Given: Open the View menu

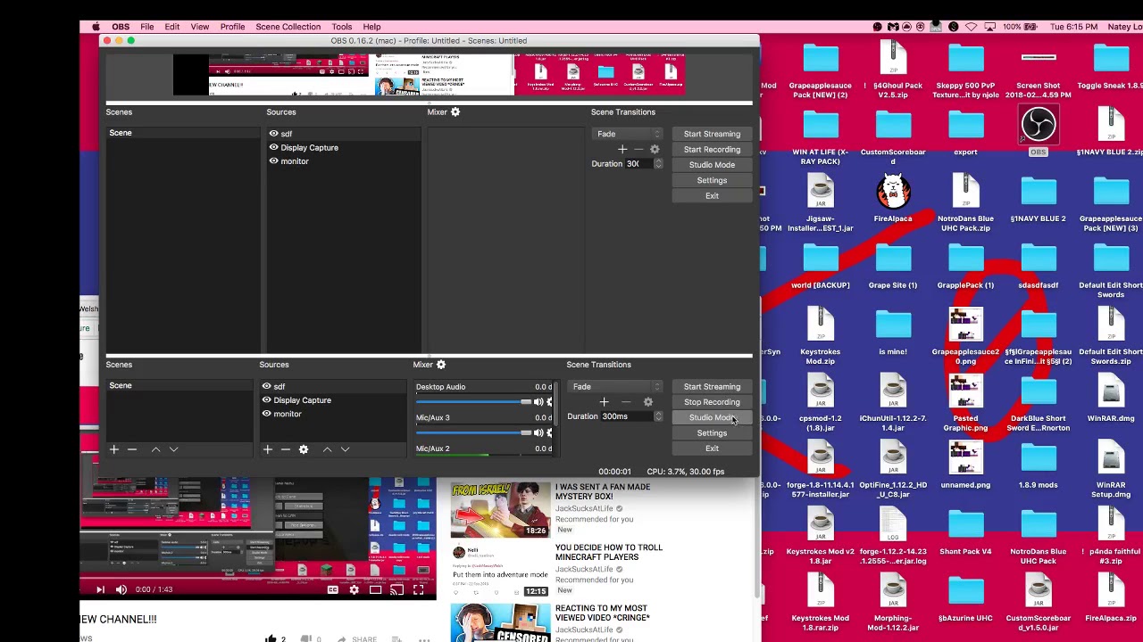Looking at the screenshot, I should pos(200,27).
